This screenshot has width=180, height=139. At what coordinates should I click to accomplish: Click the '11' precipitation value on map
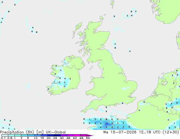(x=106, y=123)
